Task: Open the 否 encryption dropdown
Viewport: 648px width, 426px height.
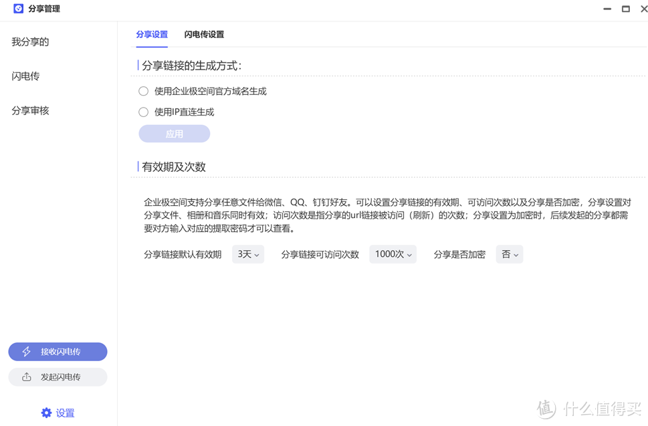Action: coord(509,254)
